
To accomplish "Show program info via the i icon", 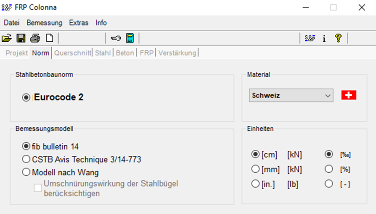I will click(324, 38).
